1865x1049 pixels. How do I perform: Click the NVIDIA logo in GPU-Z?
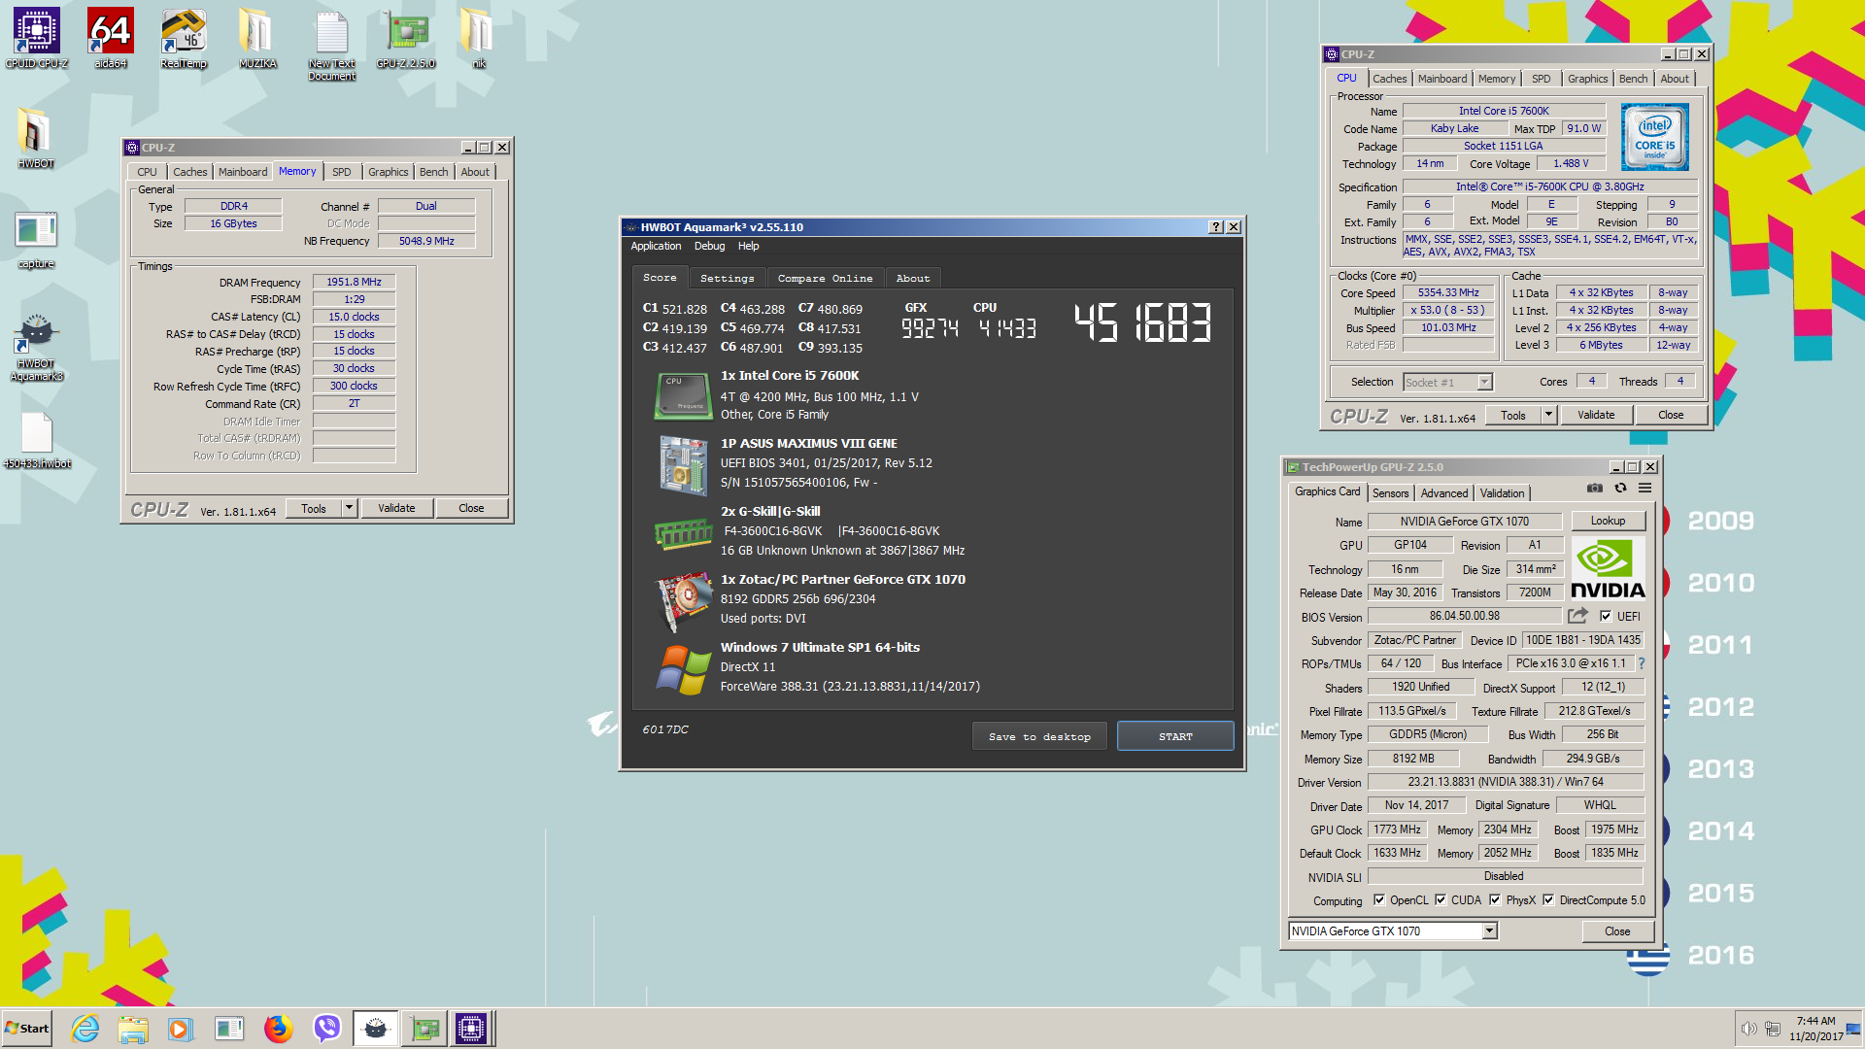click(x=1608, y=569)
